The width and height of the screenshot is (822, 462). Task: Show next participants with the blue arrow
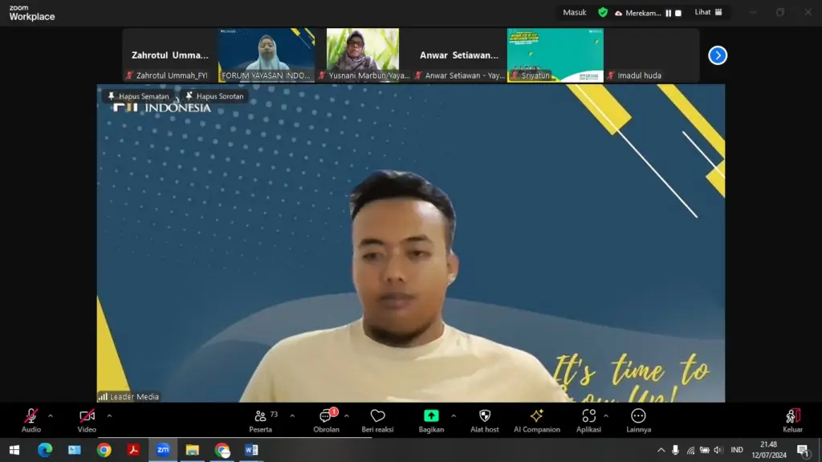pyautogui.click(x=718, y=55)
